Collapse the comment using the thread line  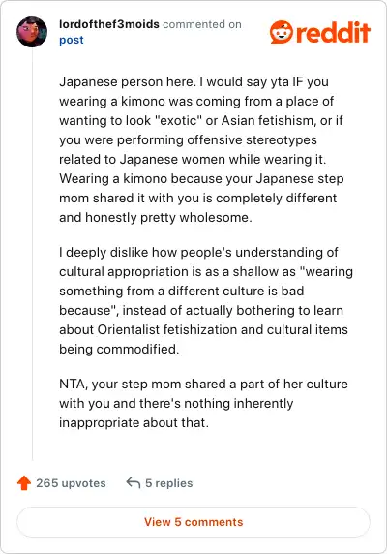coord(33,255)
